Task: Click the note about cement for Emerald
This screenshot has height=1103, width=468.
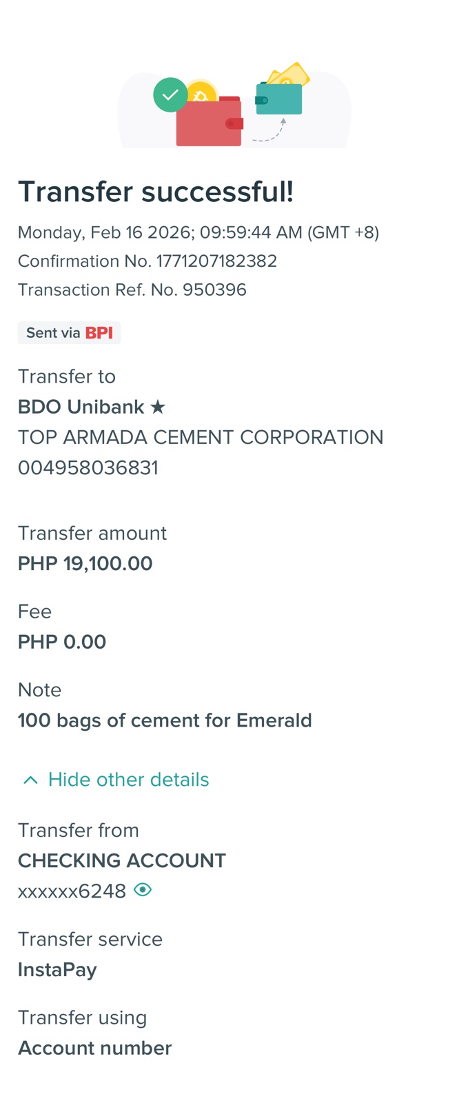Action: pos(165,720)
